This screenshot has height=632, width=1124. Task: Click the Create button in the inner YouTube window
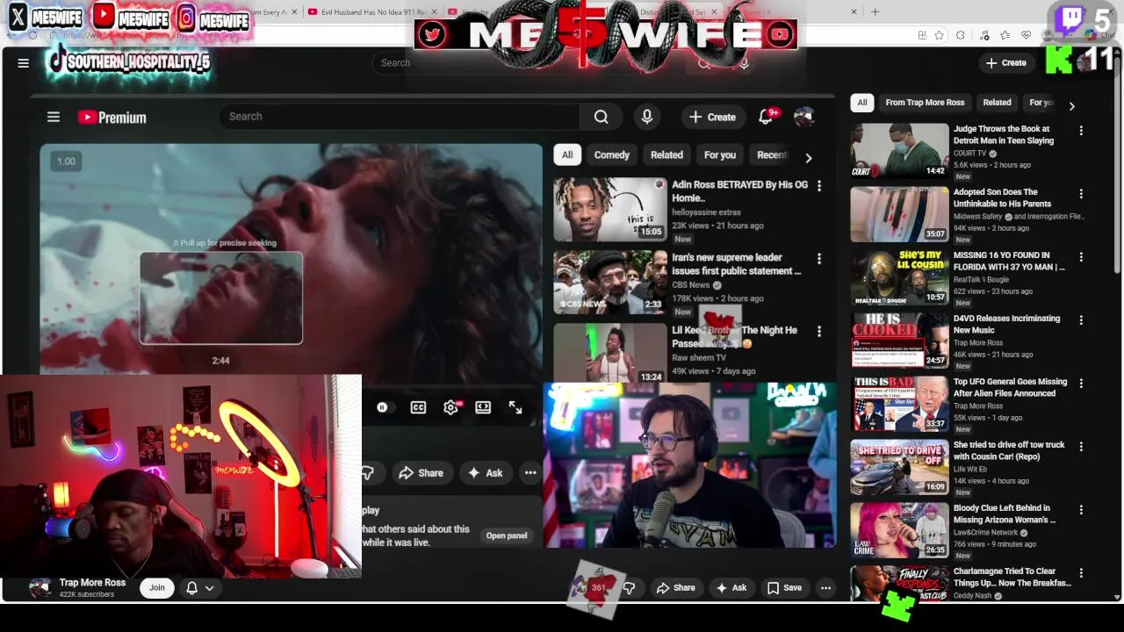[x=712, y=117]
